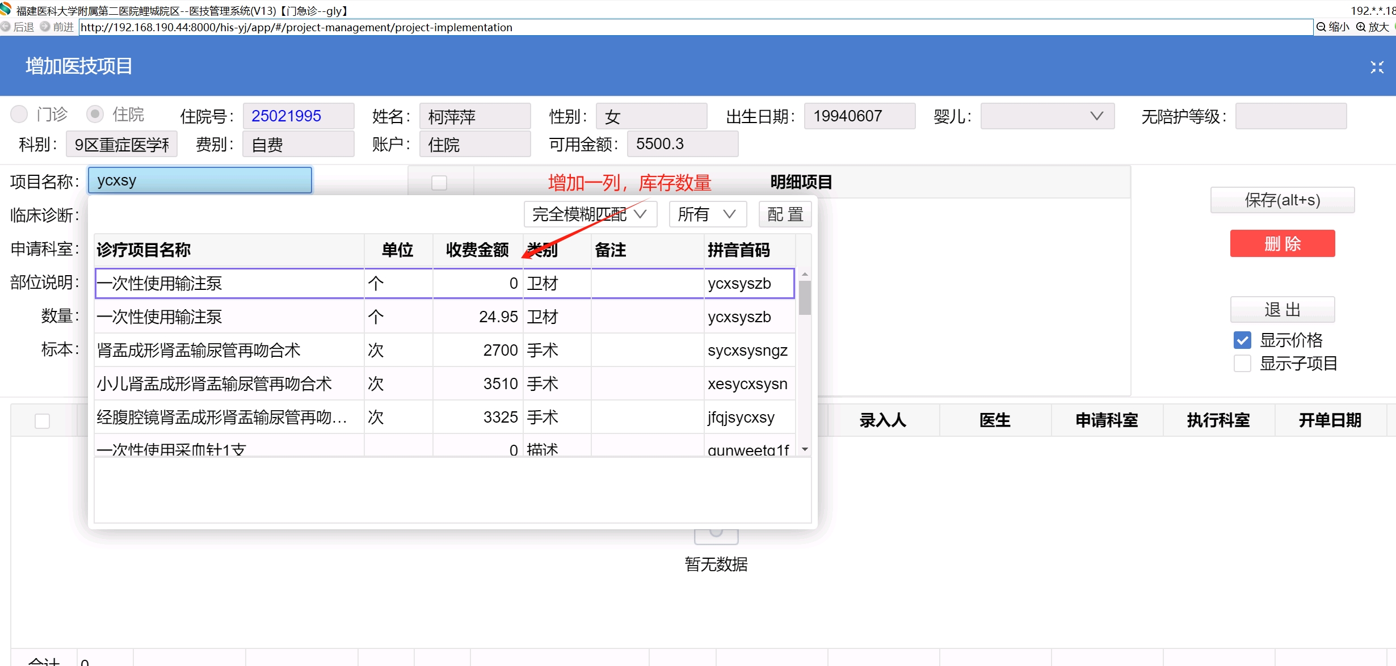Enable the 显示子项目 checkbox
This screenshot has height=666, width=1396.
point(1242,363)
